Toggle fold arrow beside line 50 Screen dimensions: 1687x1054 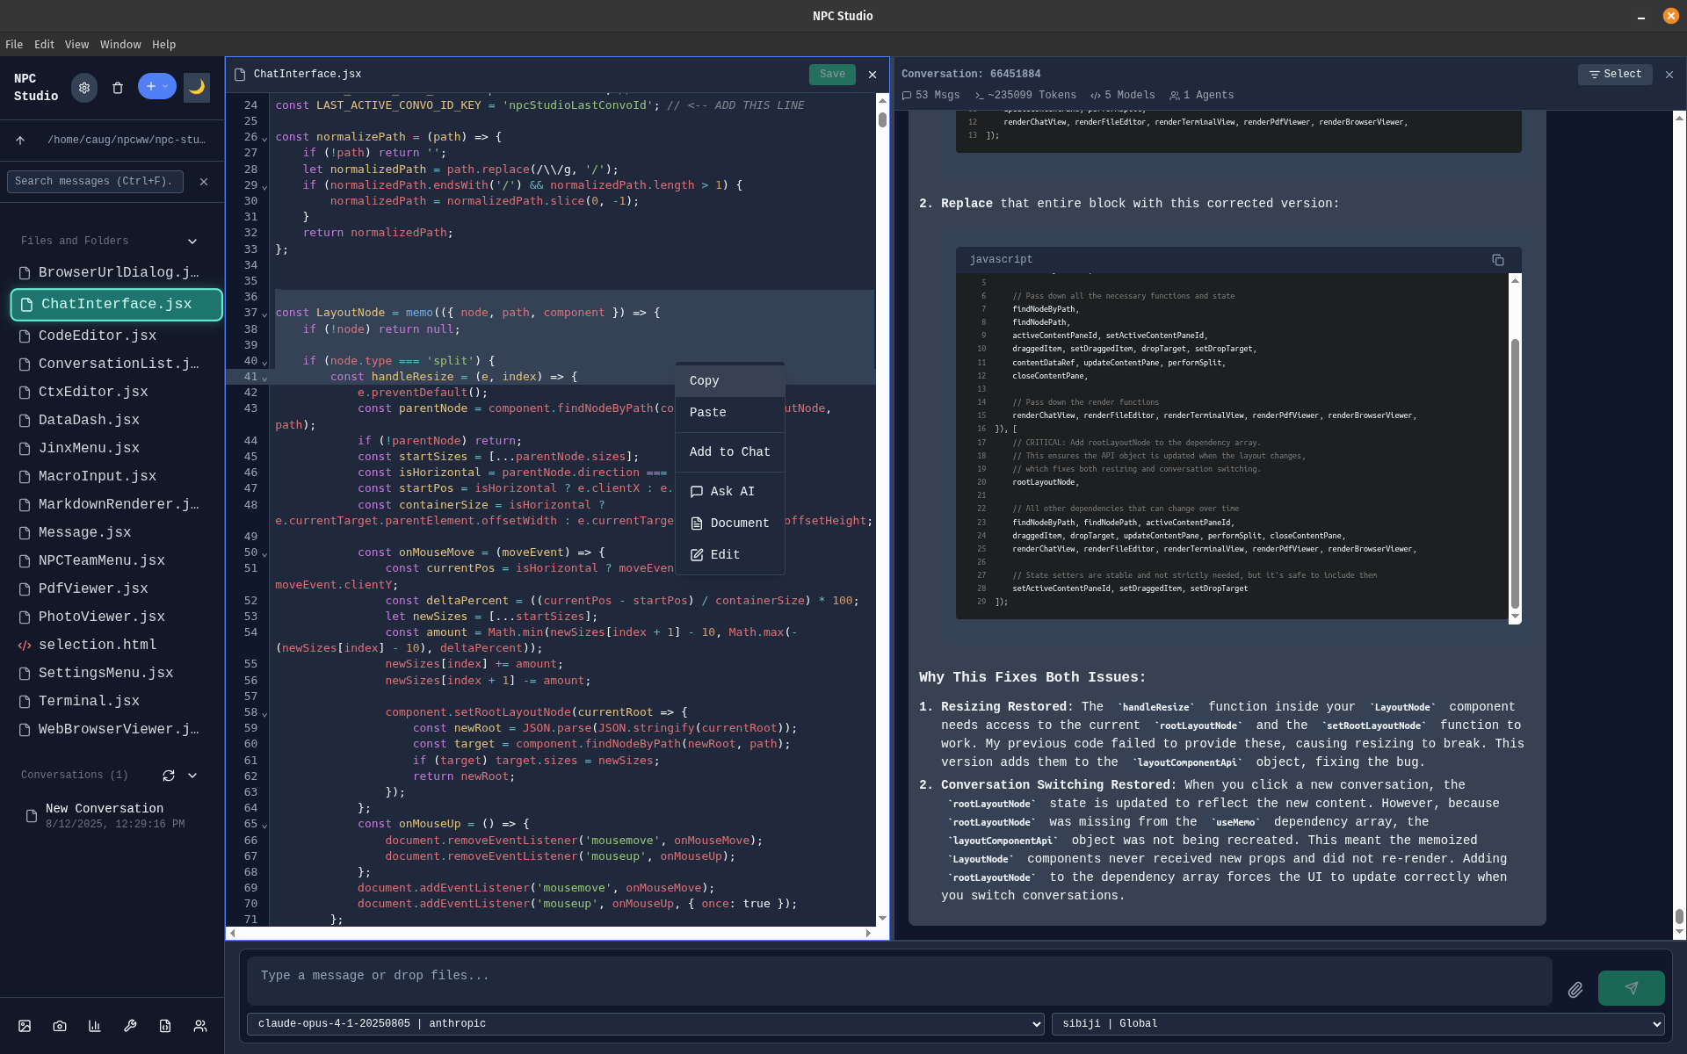264,554
